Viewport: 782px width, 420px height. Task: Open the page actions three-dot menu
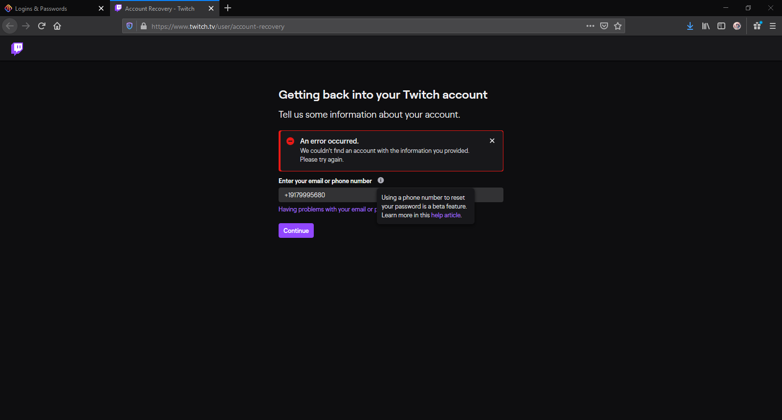(x=590, y=26)
